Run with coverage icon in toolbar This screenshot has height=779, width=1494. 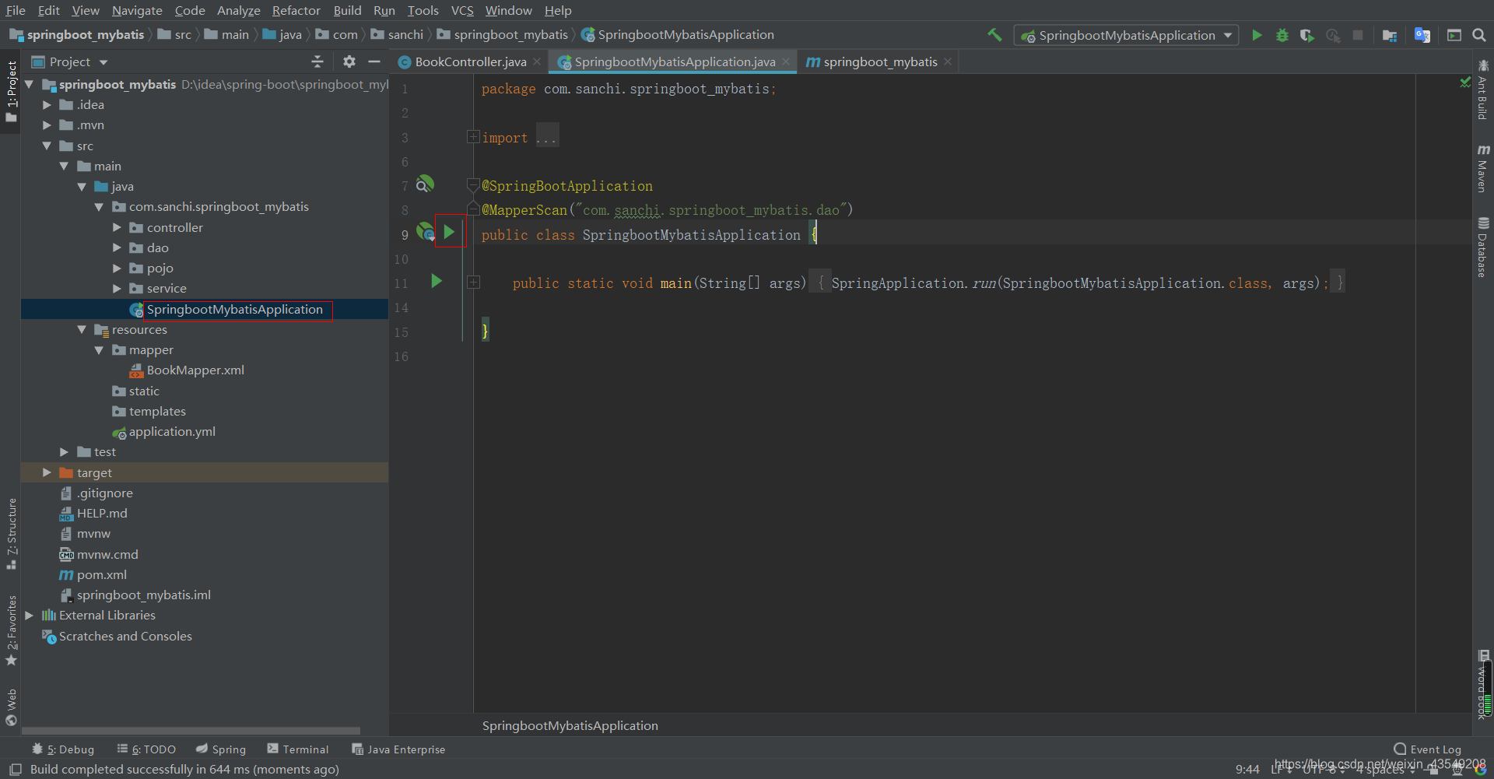coord(1307,35)
